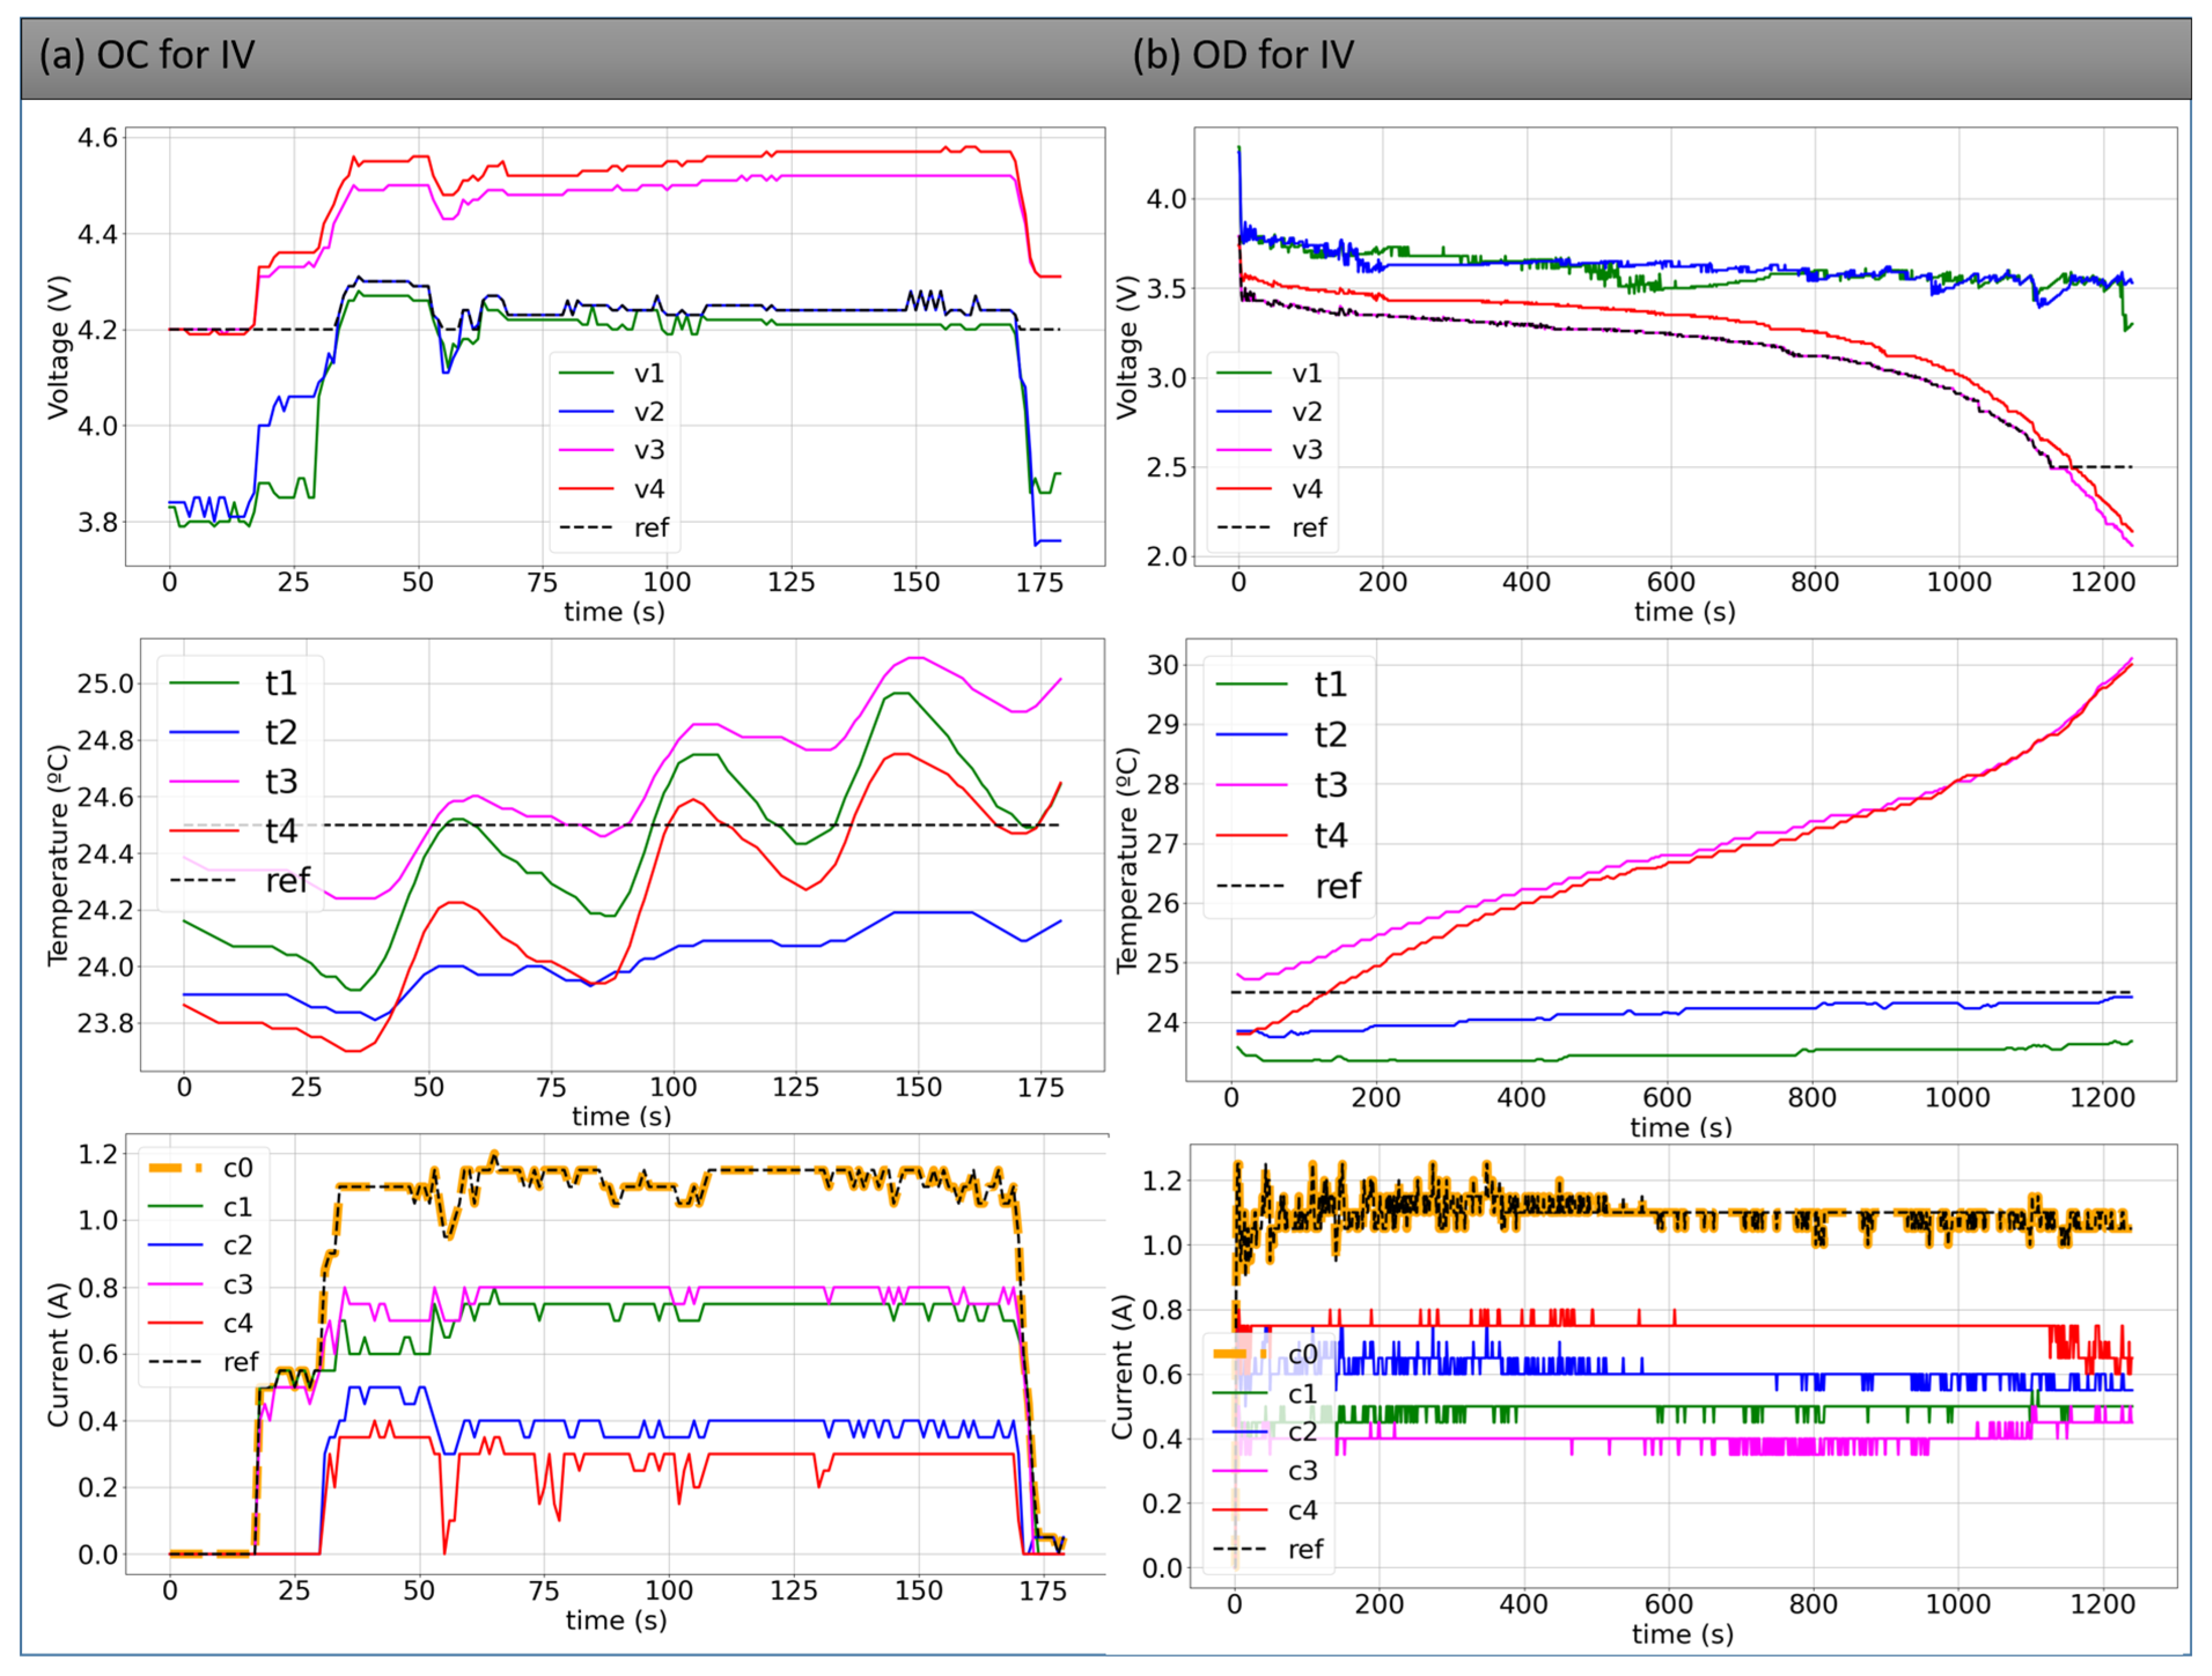Click the 2.5 tick on OD voltage axis

(x=1166, y=468)
